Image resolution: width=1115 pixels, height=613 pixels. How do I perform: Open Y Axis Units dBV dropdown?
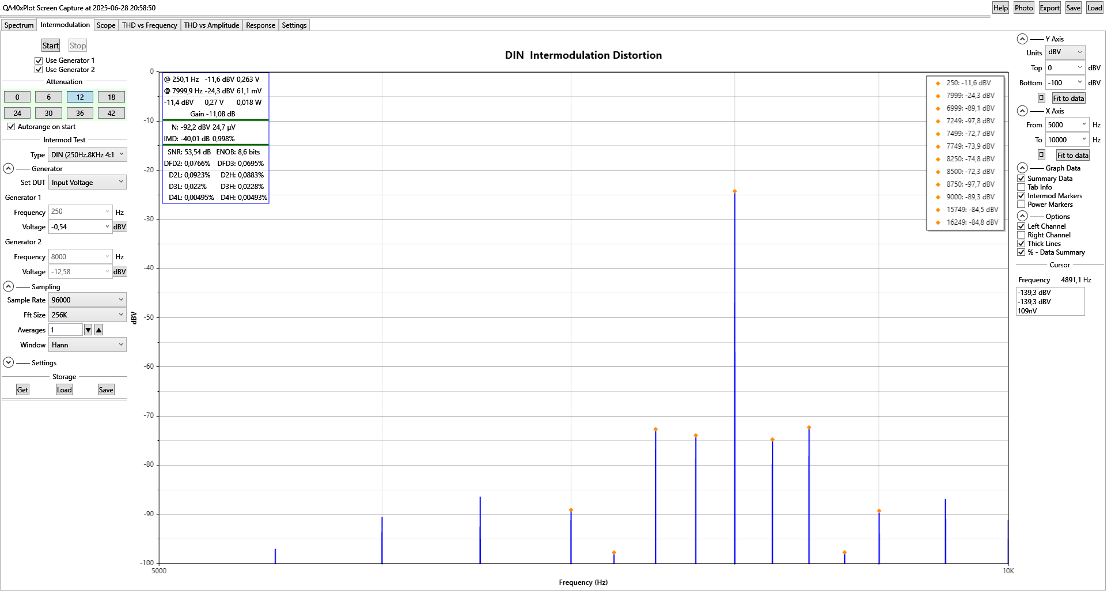[x=1065, y=52]
